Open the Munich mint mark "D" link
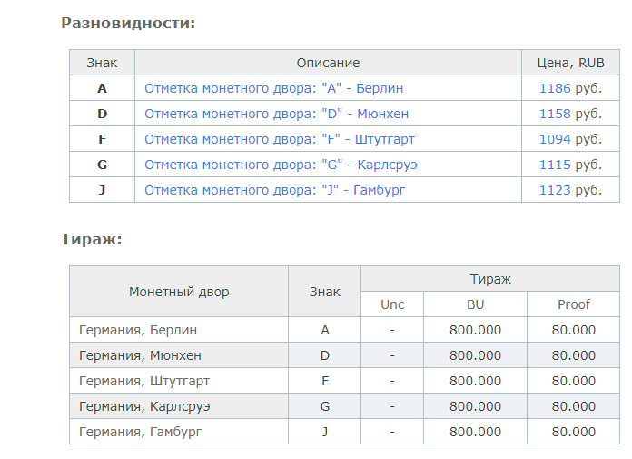Viewport: 632px width, 459px height. pos(276,114)
